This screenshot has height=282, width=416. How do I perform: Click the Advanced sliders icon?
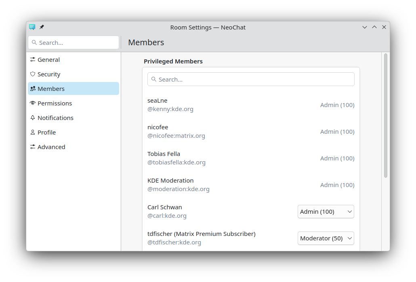(33, 147)
